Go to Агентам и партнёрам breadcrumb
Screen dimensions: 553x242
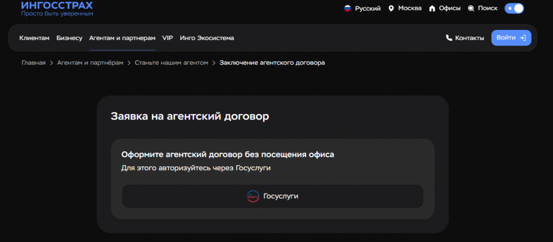tap(90, 63)
